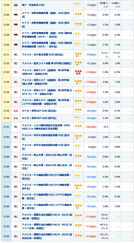Click the Canada flag in 実質GDP 02月 前年比 row

16,118
